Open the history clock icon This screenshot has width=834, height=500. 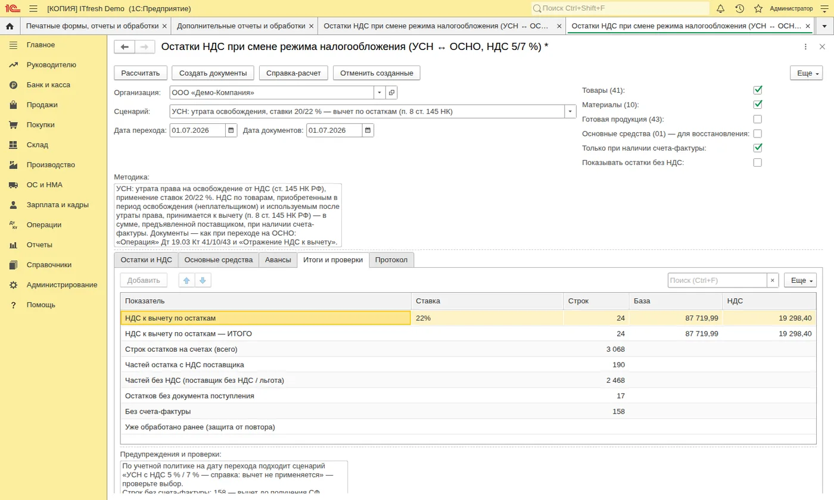pyautogui.click(x=739, y=8)
